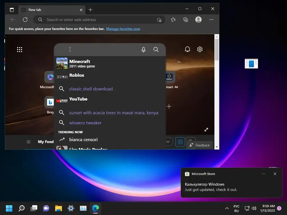Add a new quick link plus button
The image size is (287, 215).
coord(169,106)
